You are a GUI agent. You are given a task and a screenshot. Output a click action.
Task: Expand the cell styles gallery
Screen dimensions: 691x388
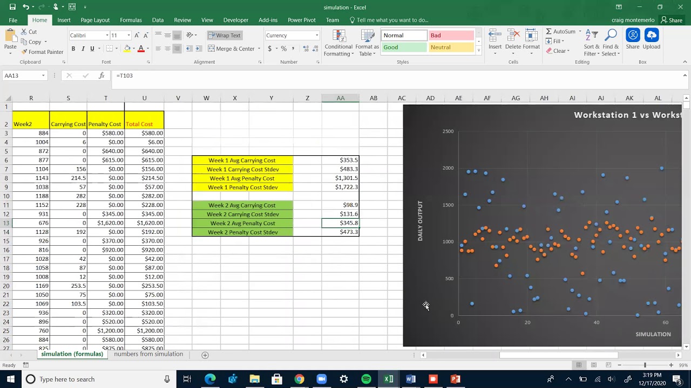(x=478, y=51)
